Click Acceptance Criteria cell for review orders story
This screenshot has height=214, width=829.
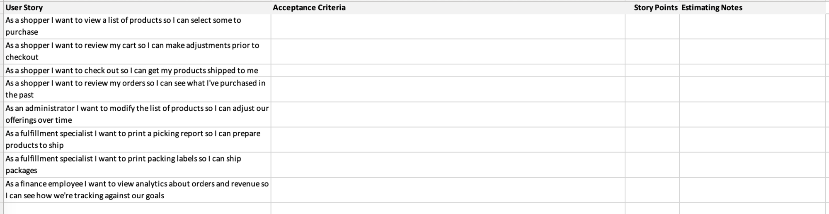pyautogui.click(x=448, y=89)
